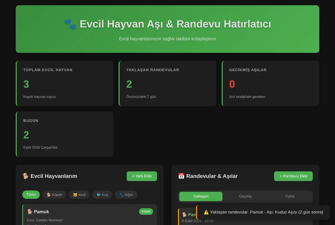
Task: Select the Tümü pet filter chip
Action: (x=31, y=195)
